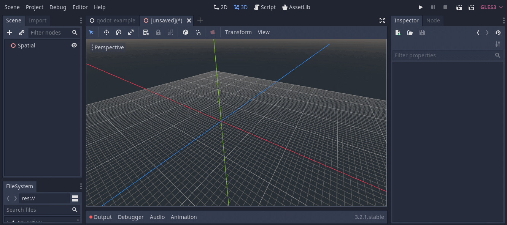Toggle camera override in running project
Screen dimensions: 507x225
tap(213, 32)
